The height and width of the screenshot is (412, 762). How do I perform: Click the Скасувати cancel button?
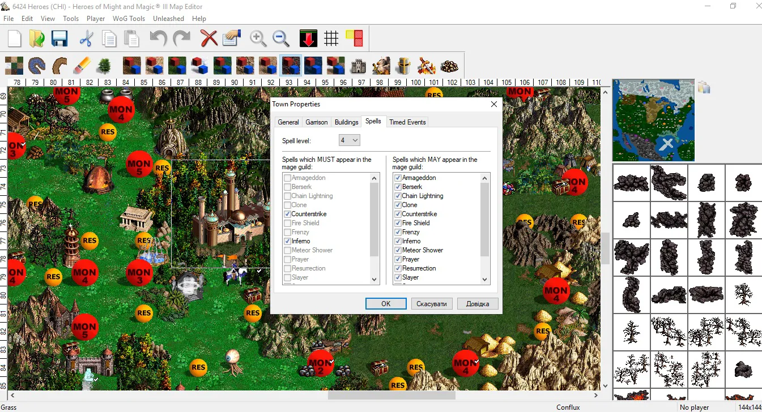[432, 304]
